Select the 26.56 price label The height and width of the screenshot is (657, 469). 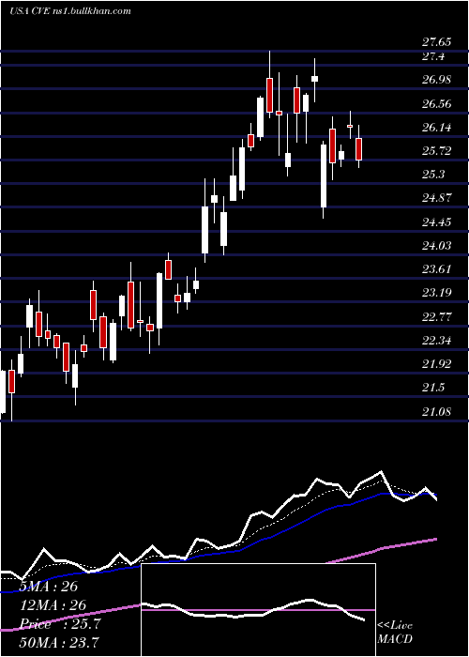[436, 104]
